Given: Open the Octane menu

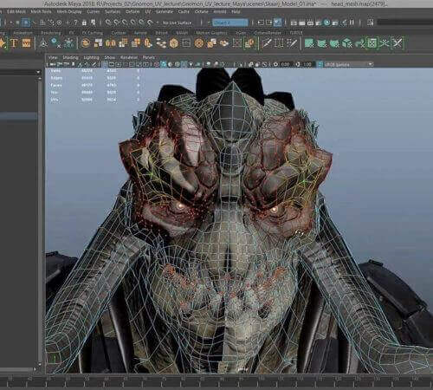Looking at the screenshot, I should pyautogui.click(x=202, y=12).
